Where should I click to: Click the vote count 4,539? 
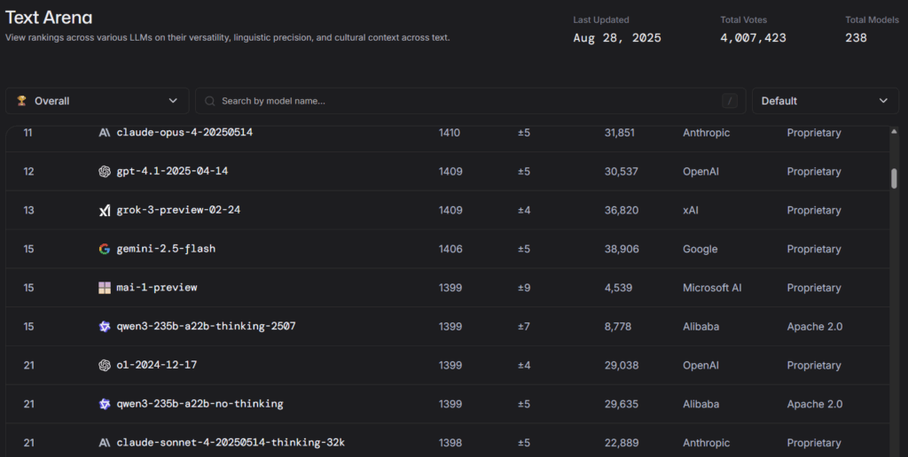click(x=618, y=288)
